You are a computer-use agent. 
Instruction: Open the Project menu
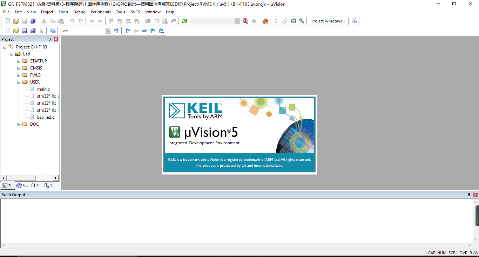(x=47, y=12)
